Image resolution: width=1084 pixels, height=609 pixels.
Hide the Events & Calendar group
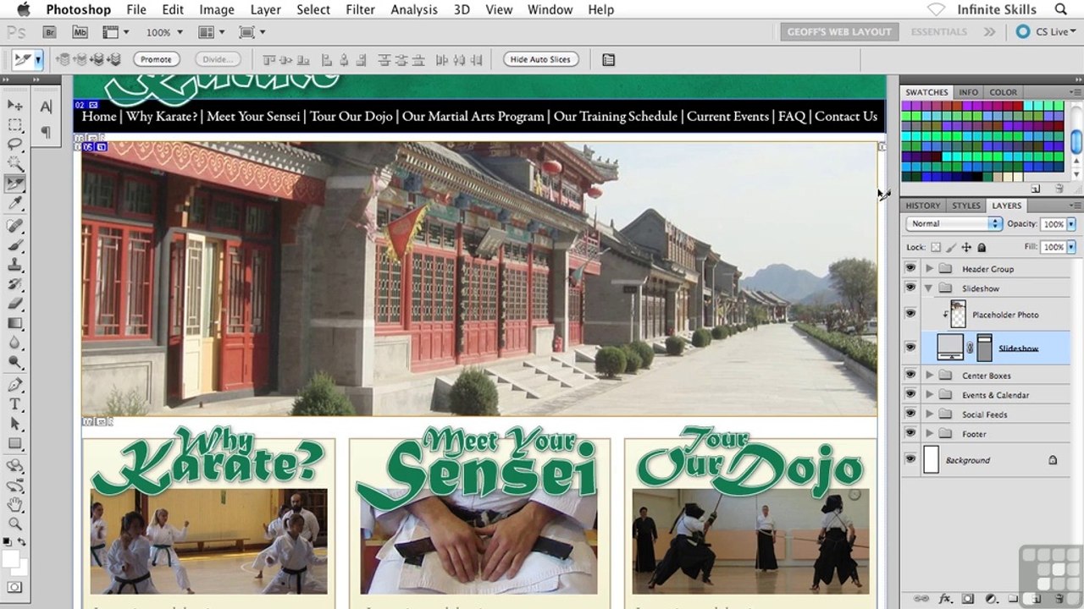[910, 395]
